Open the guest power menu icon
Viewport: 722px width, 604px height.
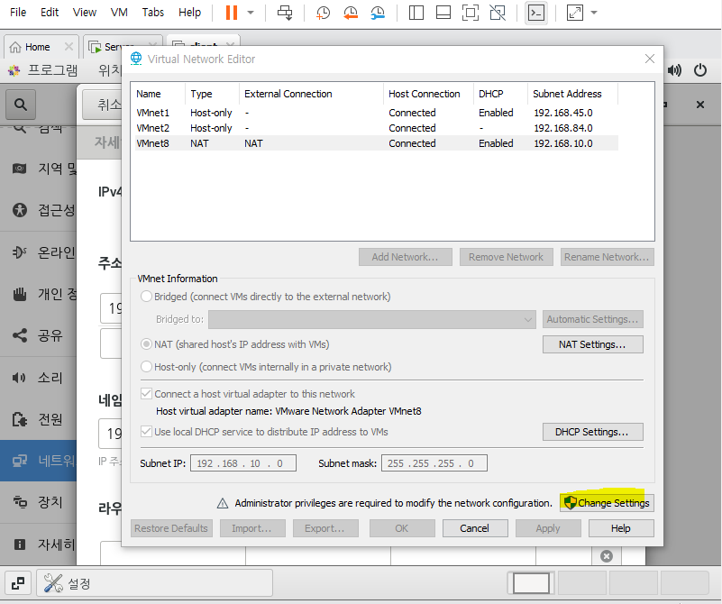pos(700,70)
